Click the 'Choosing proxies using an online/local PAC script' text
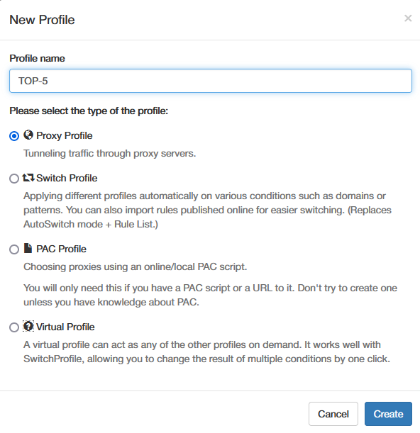This screenshot has width=420, height=433. pyautogui.click(x=136, y=266)
